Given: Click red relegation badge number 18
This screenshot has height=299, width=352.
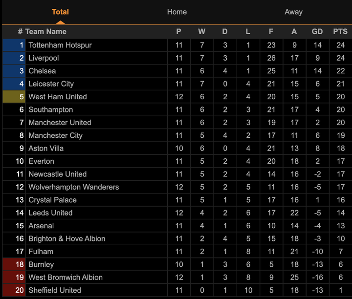Looking at the screenshot, I should (x=14, y=264).
